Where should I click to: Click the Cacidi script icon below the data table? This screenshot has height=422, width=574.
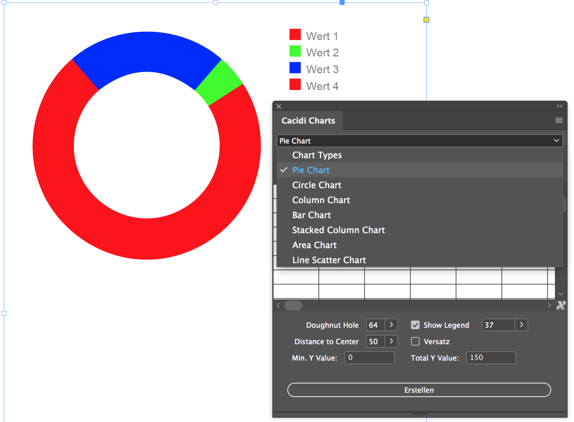(561, 305)
